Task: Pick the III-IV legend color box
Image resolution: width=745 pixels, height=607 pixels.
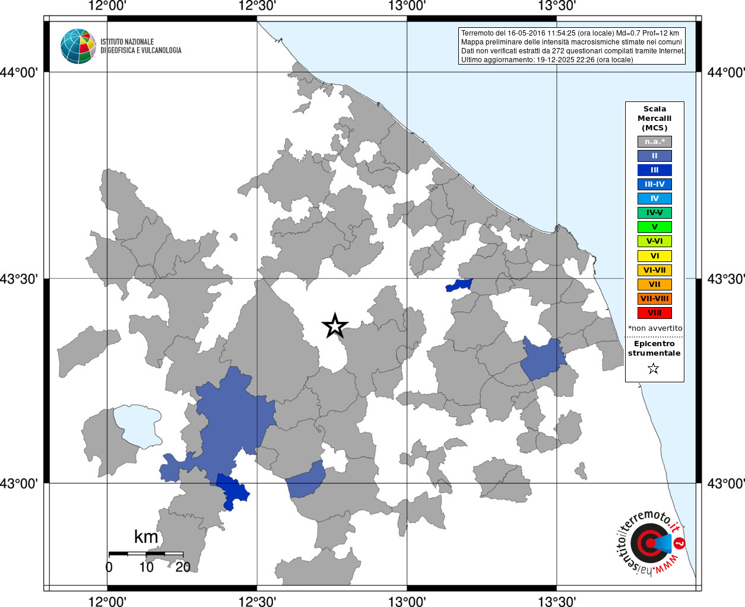Action: pos(654,184)
